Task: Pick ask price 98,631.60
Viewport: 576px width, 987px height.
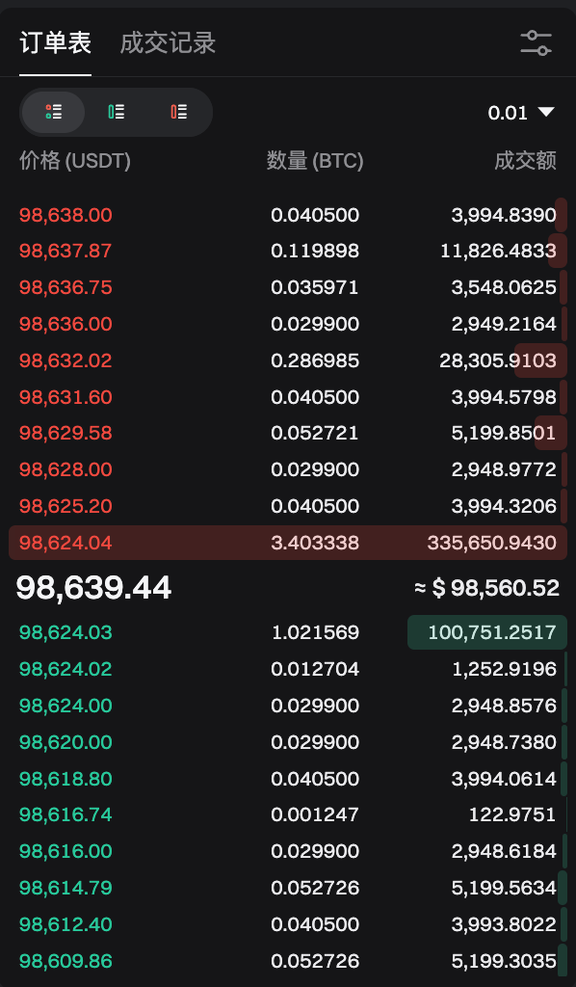Action: 65,397
